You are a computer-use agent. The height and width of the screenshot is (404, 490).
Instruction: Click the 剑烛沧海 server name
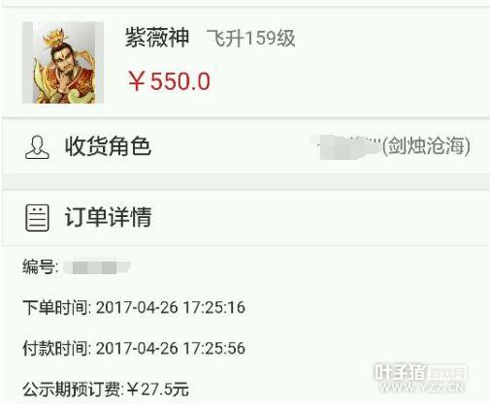426,145
